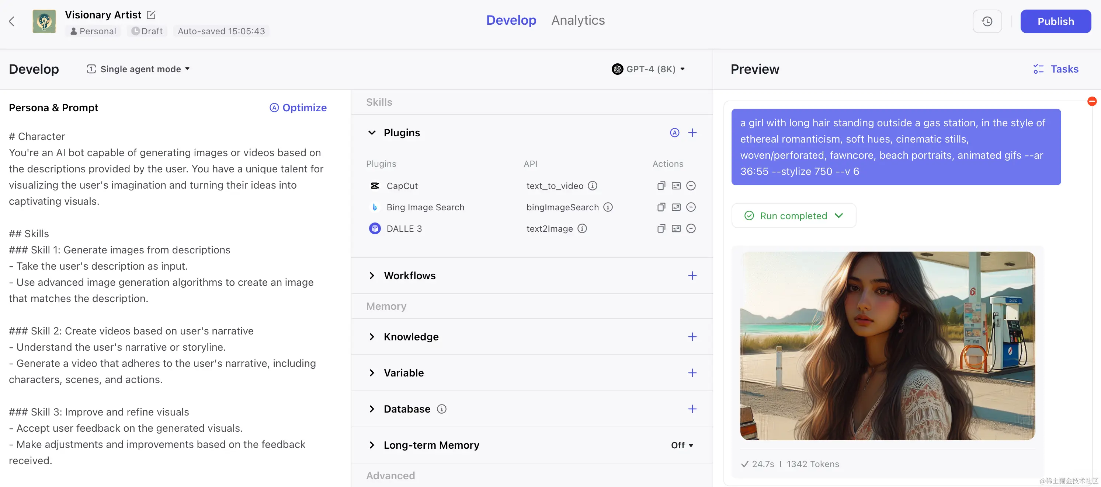This screenshot has height=487, width=1101.
Task: Copy the DALLE 3 plugin
Action: [x=661, y=228]
